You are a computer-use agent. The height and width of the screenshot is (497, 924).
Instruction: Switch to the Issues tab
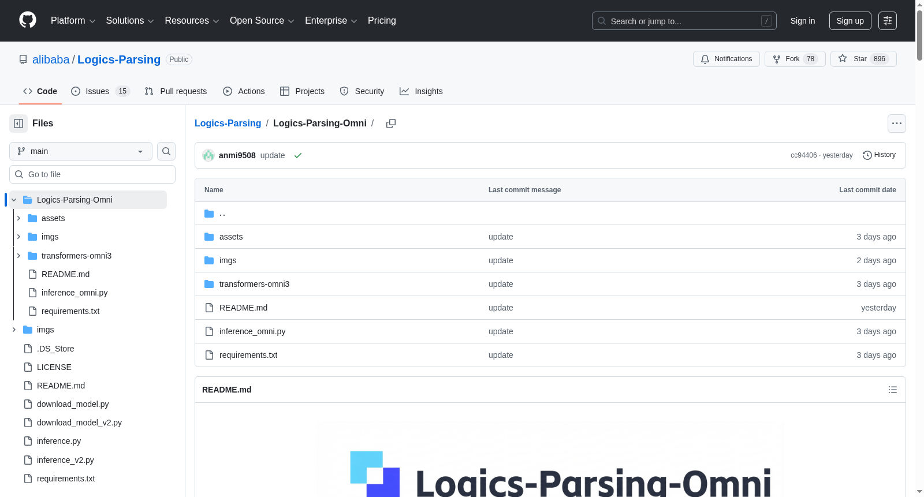coord(100,91)
